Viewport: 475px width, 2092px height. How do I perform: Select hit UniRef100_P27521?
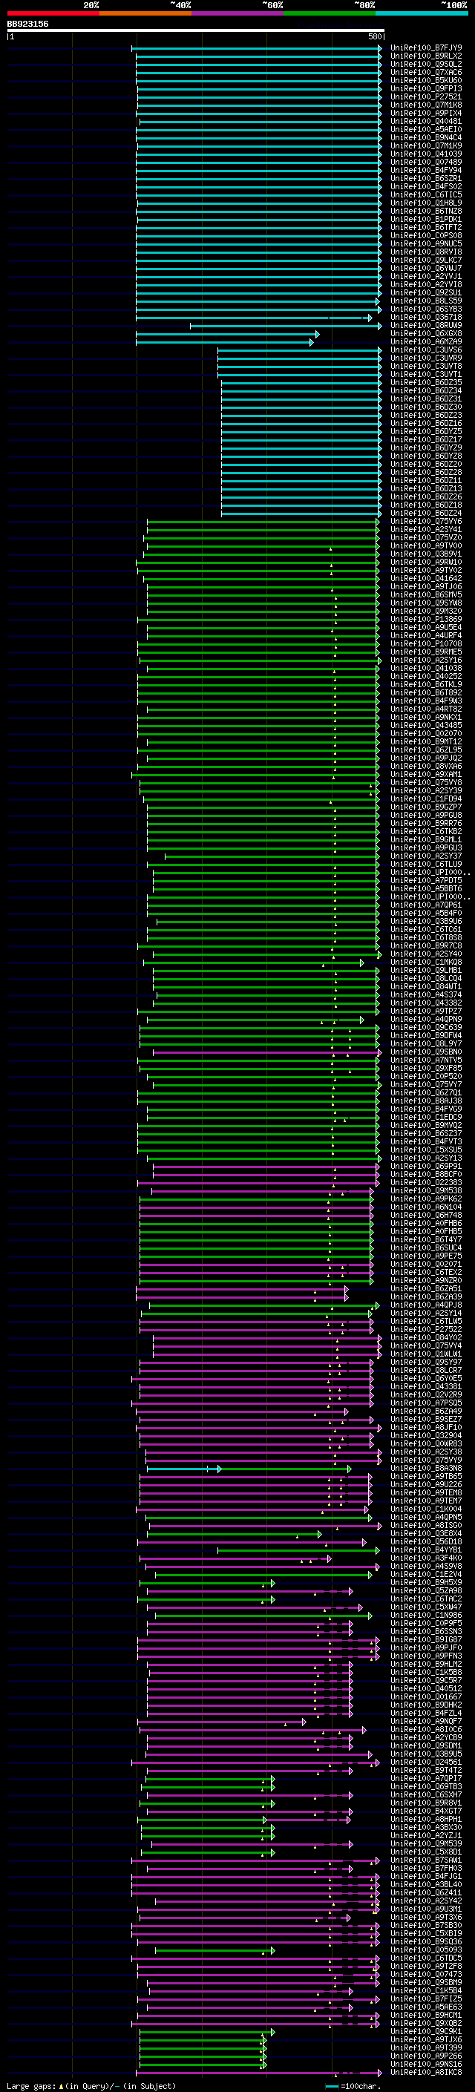click(x=426, y=96)
